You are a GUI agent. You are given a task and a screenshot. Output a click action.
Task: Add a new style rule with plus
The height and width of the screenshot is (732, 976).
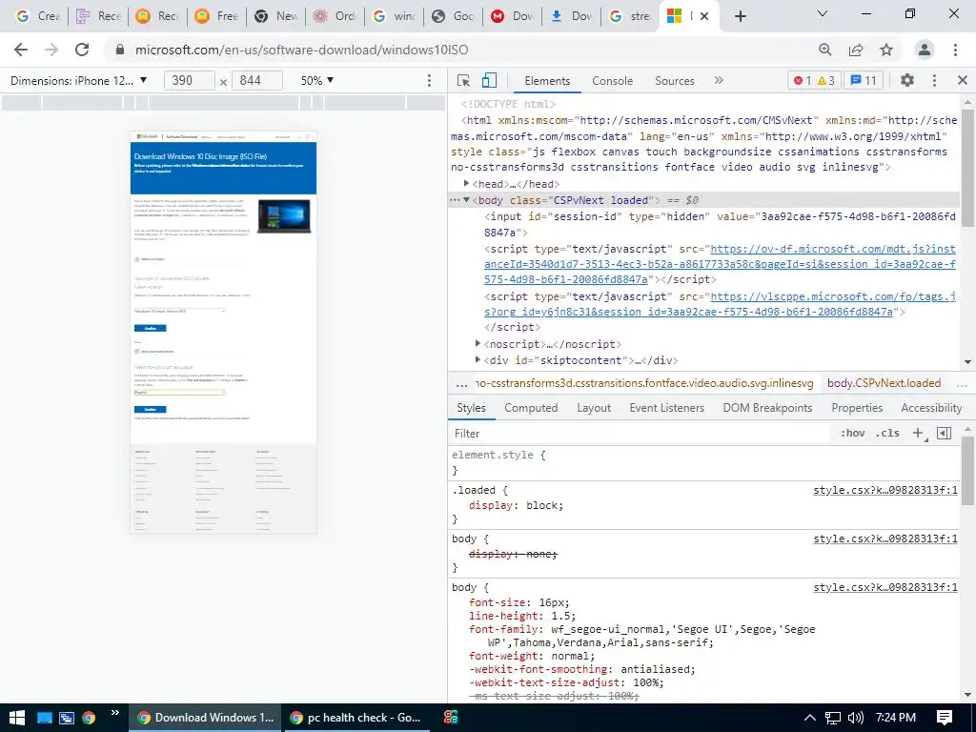click(918, 434)
